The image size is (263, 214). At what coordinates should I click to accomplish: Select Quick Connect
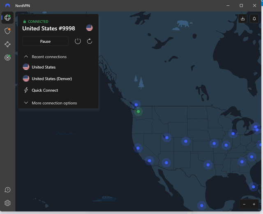coord(58,90)
